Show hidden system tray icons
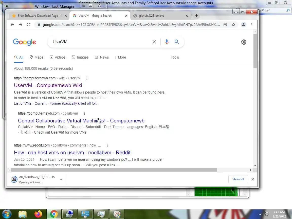Image resolution: width=292 pixels, height=219 pixels. [x=260, y=214]
